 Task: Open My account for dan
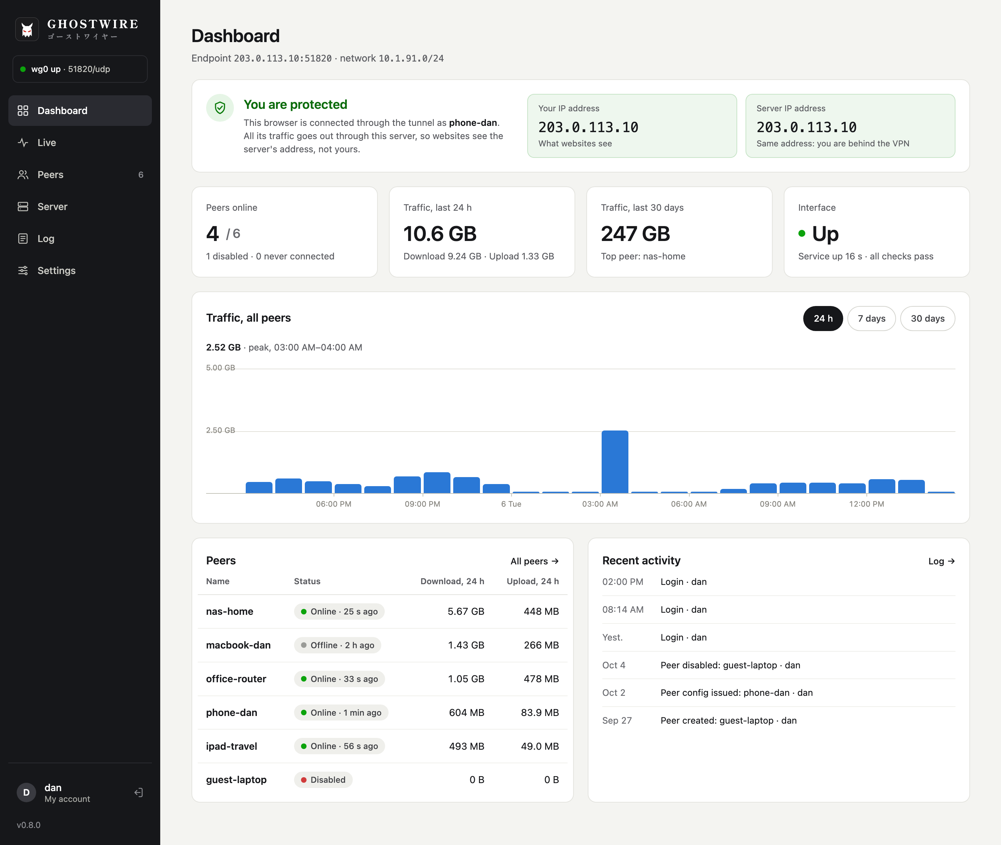67,793
